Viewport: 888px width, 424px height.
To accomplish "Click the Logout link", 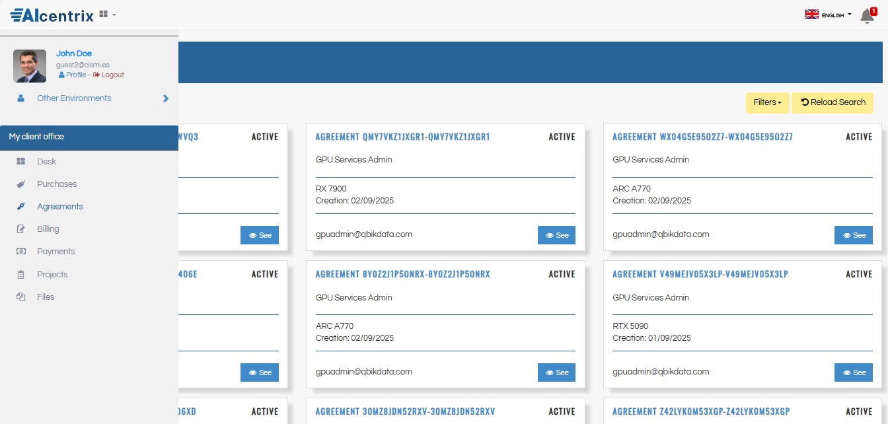I will pyautogui.click(x=112, y=75).
